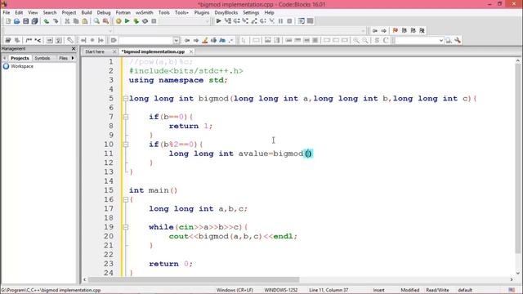The height and width of the screenshot is (294, 523).
Task: Switch to the Projects tab in Management
Action: [x=20, y=58]
